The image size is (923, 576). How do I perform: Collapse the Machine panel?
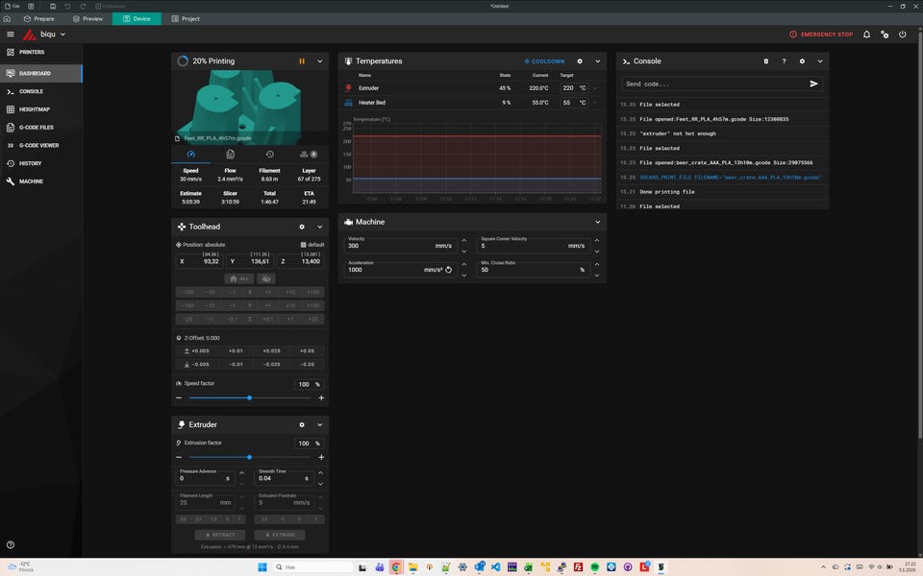(x=597, y=222)
